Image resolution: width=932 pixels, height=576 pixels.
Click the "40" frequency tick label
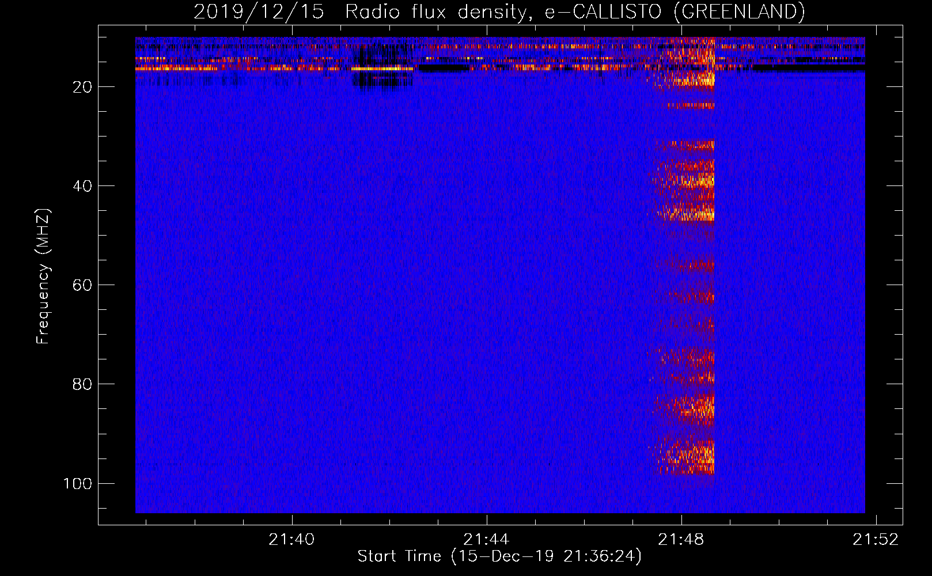point(82,186)
